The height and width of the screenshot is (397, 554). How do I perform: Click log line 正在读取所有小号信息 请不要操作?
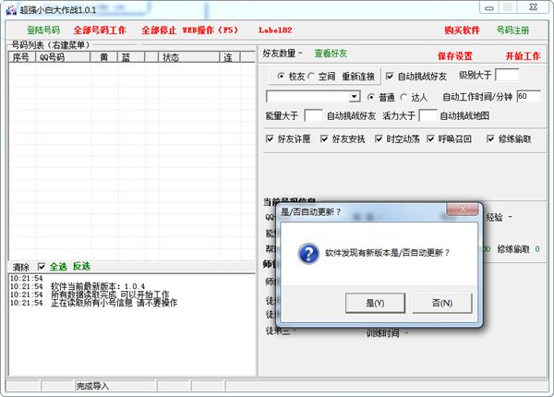(114, 303)
